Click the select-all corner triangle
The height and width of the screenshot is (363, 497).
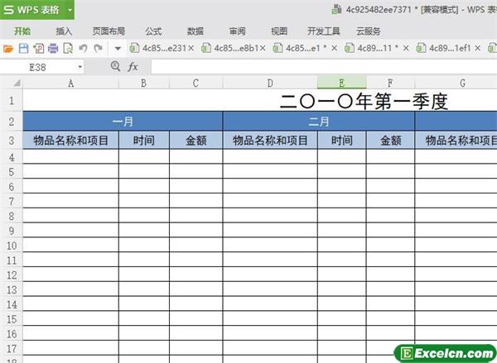click(17, 84)
